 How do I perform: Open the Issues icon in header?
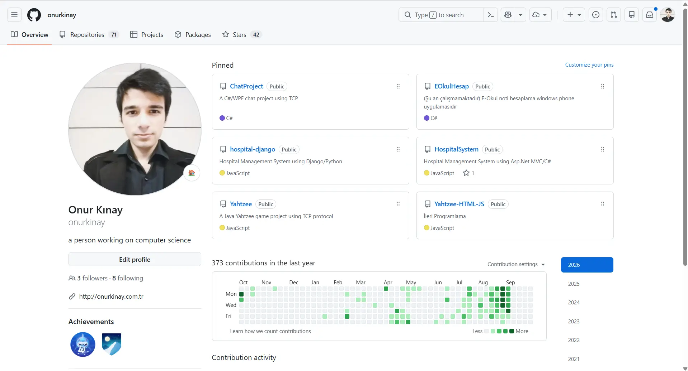[x=596, y=15]
